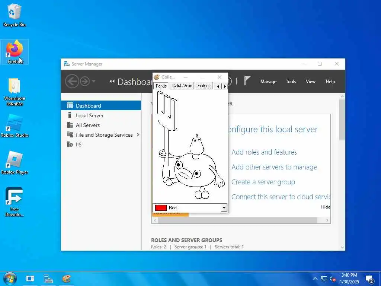381x286 pixels.
Task: Open the Windows Start orb
Action: point(10,279)
